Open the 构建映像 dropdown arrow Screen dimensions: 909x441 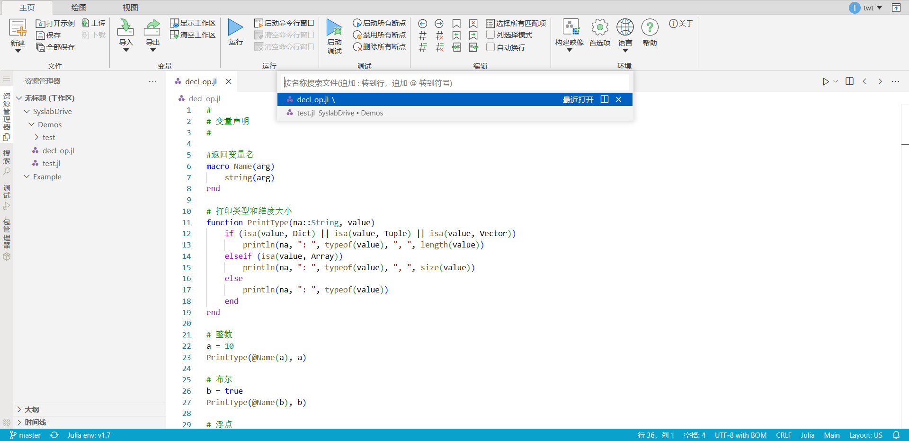pos(570,50)
